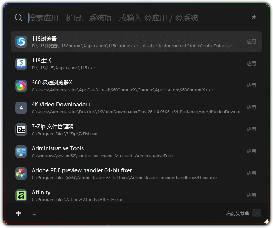This screenshot has width=273, height=228.
Task: Click the list layout icon beside plus
Action: pos(34,213)
